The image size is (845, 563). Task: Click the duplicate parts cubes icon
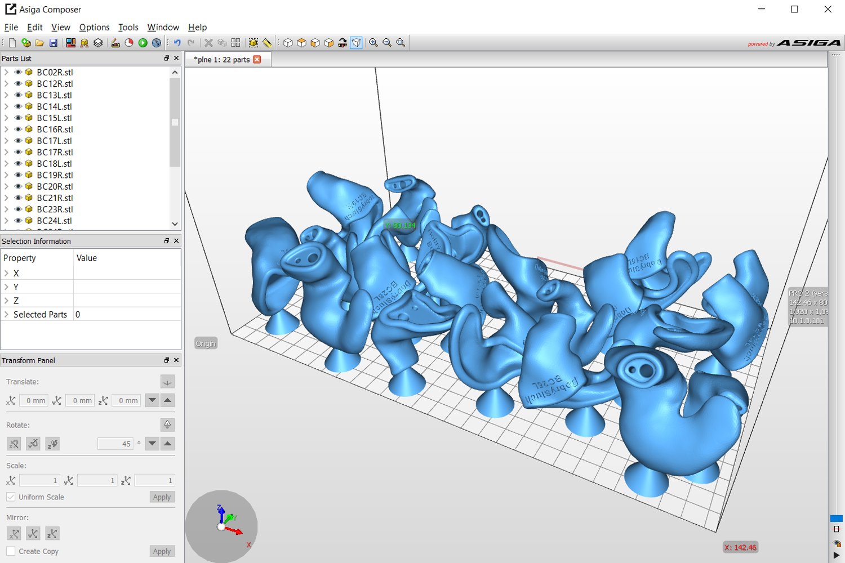click(x=222, y=43)
